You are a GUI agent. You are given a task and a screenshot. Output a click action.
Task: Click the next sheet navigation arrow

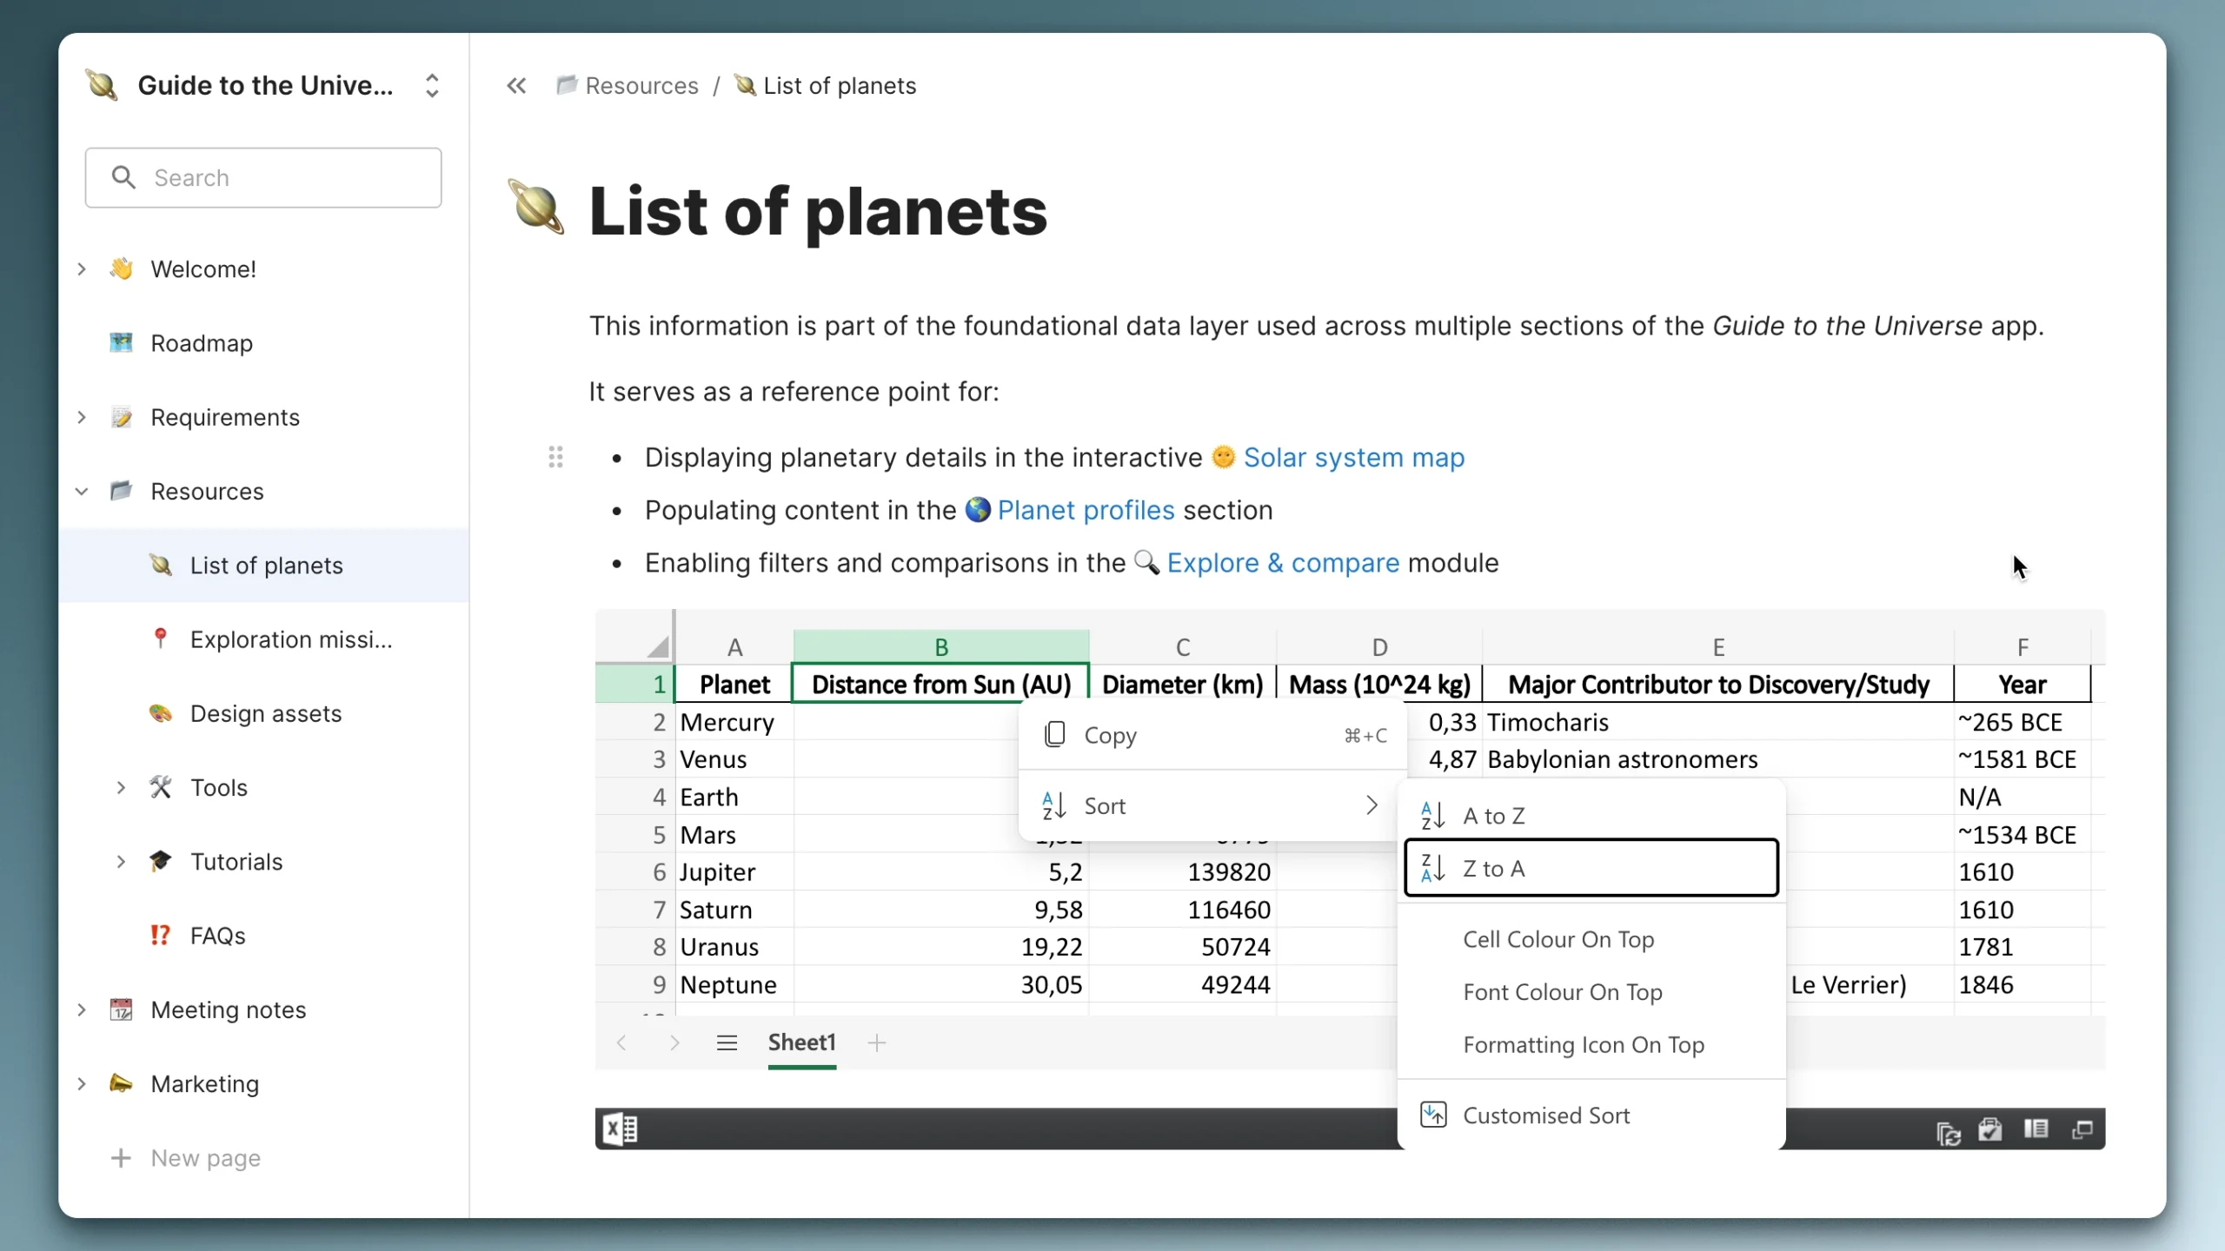point(675,1042)
